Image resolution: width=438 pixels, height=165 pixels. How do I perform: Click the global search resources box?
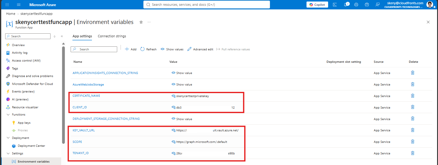point(206,5)
